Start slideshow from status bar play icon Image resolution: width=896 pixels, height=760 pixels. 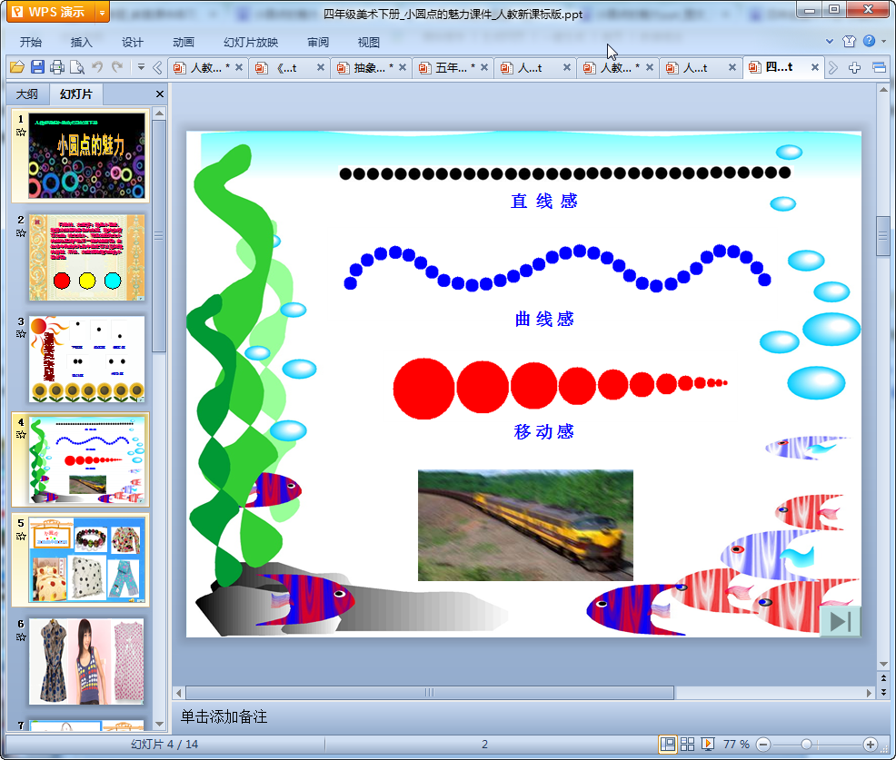coord(707,744)
